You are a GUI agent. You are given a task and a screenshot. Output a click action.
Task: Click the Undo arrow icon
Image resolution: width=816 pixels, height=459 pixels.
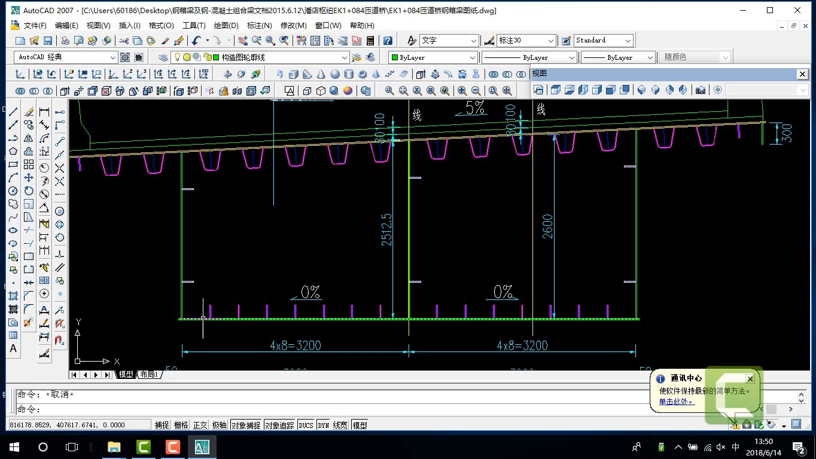pyautogui.click(x=196, y=41)
